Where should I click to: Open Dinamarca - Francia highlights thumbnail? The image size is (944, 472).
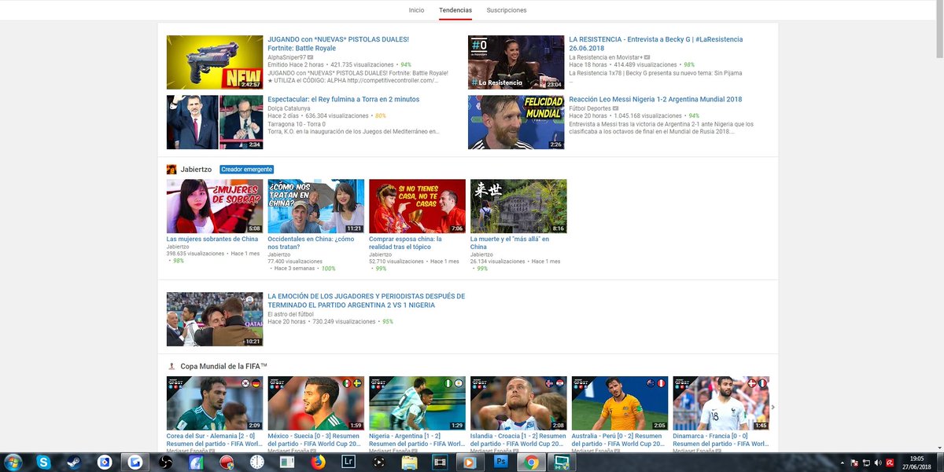[x=721, y=403]
